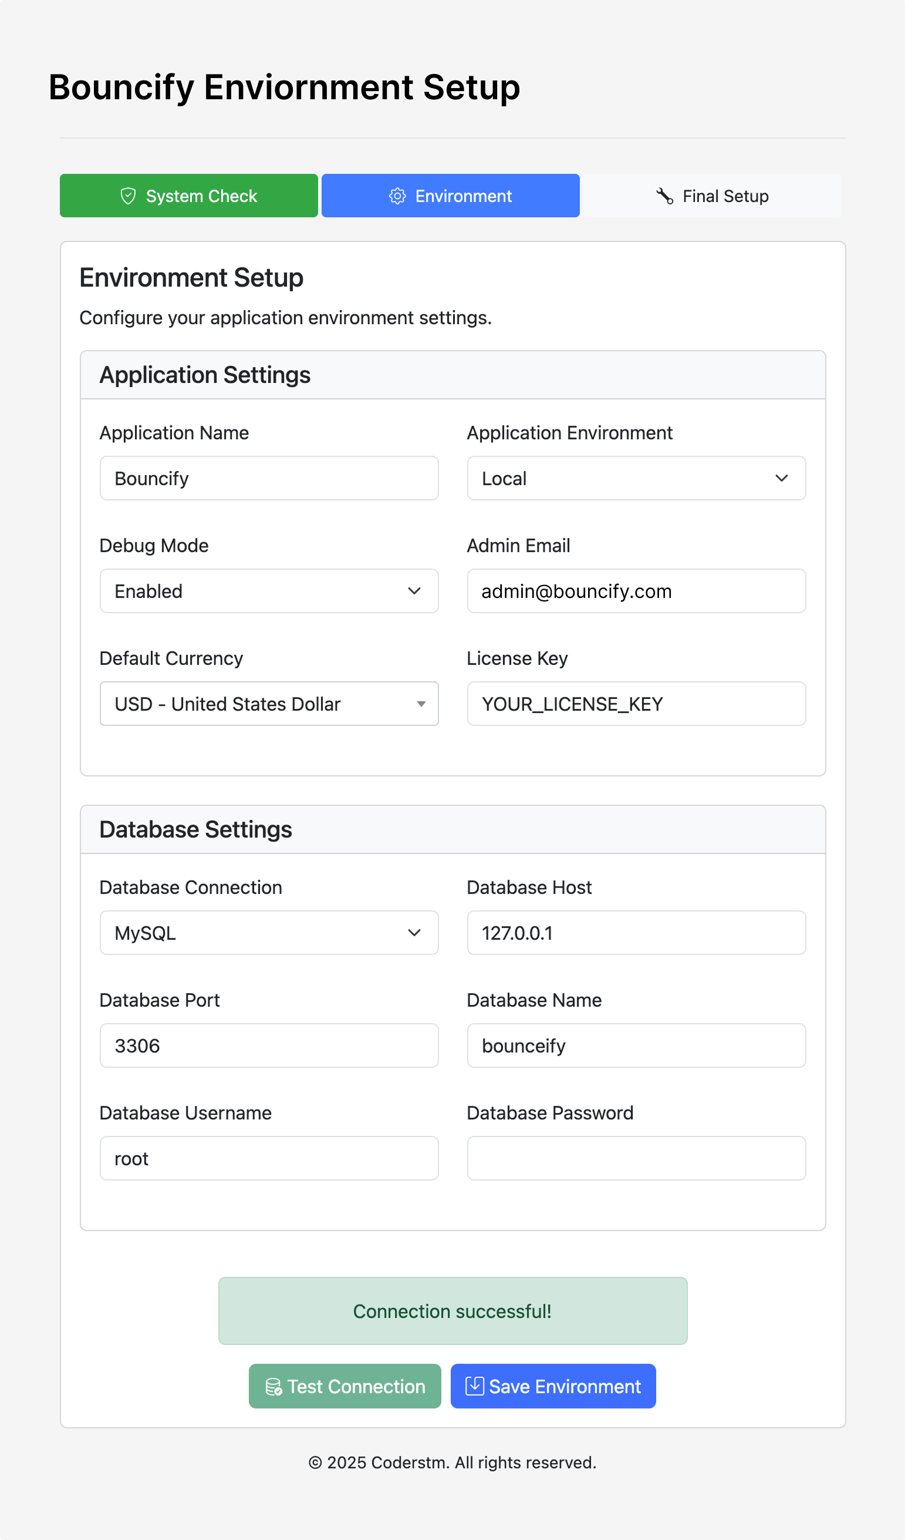
Task: Click the gear icon on Environment tab
Action: 397,196
